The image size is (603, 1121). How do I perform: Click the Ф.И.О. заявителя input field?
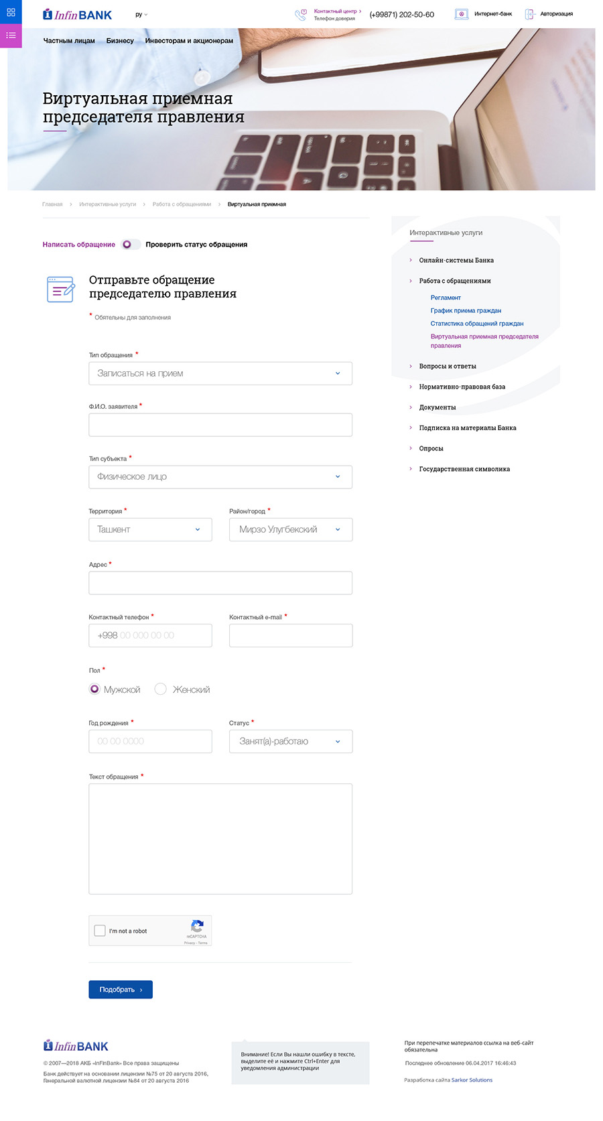click(x=220, y=425)
